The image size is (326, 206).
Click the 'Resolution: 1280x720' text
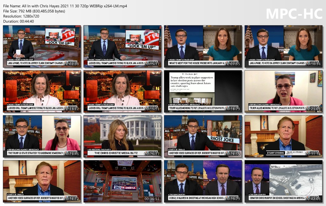click(21, 16)
